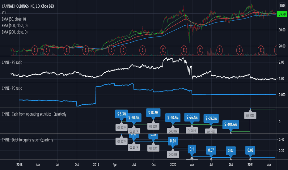Select the EMA (200, close, 0) legend
The width and height of the screenshot is (288, 170).
pyautogui.click(x=15, y=32)
